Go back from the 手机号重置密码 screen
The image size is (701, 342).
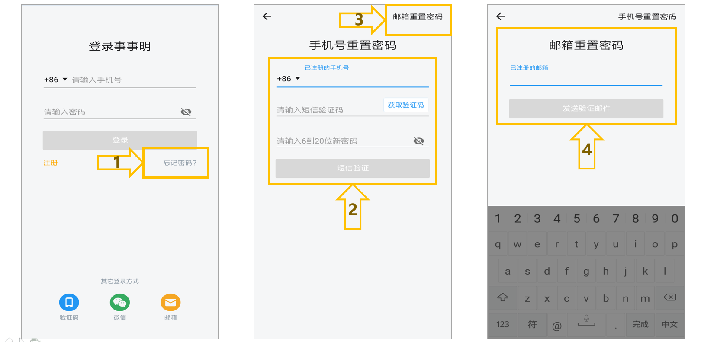(267, 16)
